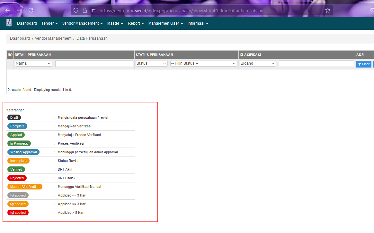Click the SIER logo in navbar
This screenshot has height=233, width=374.
pyautogui.click(x=9, y=23)
